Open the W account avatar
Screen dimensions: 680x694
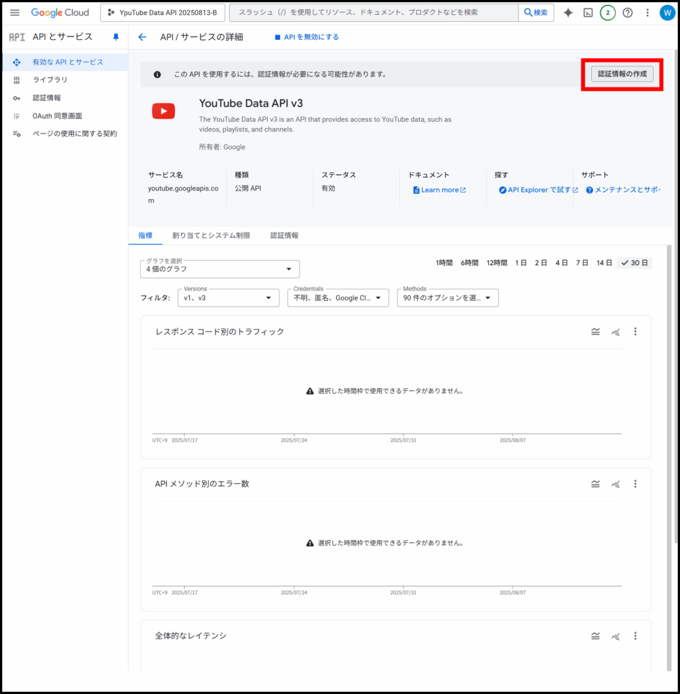click(666, 13)
